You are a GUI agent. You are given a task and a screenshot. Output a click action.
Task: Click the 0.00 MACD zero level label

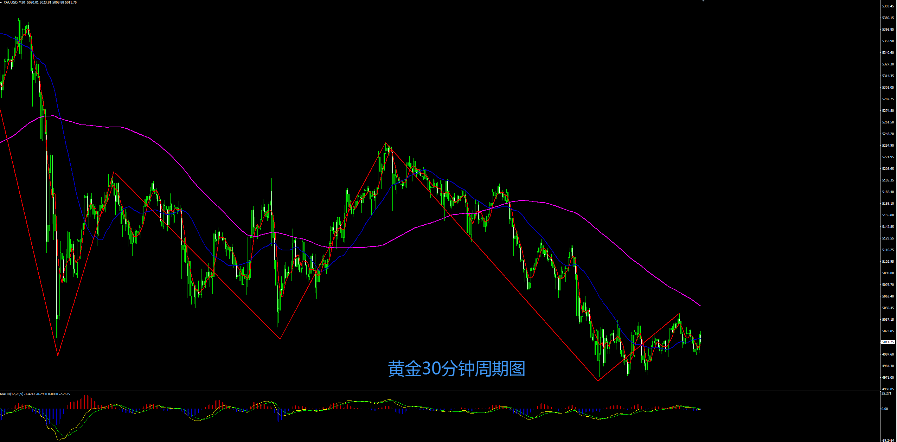click(885, 409)
